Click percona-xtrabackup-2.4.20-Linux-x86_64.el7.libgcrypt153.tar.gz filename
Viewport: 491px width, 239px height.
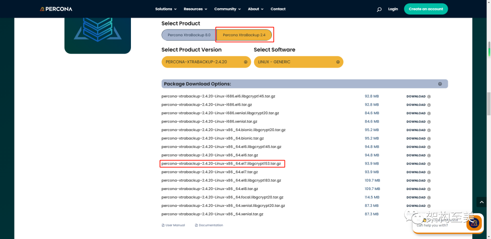pyautogui.click(x=221, y=163)
